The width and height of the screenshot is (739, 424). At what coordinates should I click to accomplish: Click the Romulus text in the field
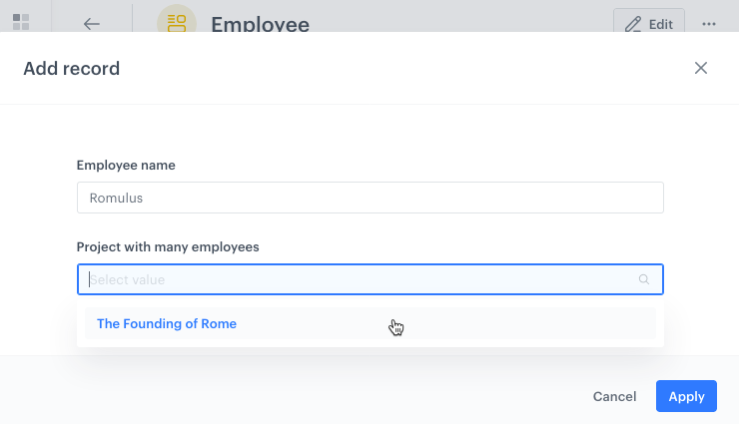click(x=116, y=199)
